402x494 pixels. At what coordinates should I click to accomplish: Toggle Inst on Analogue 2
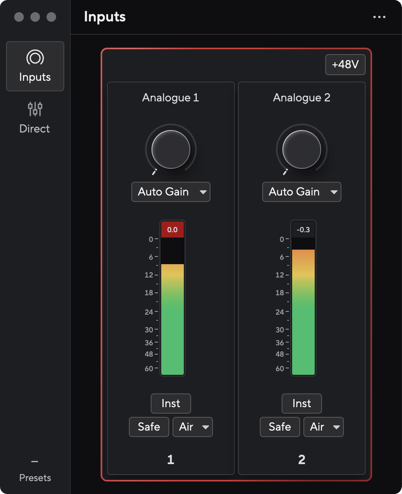tap(301, 403)
